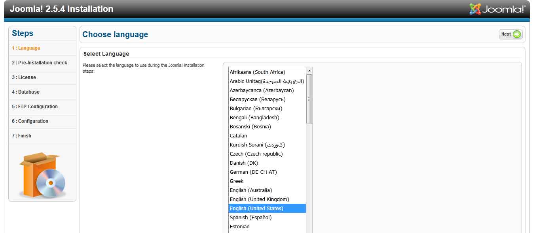
Task: Select step 6: Configuration
Action: click(x=42, y=121)
